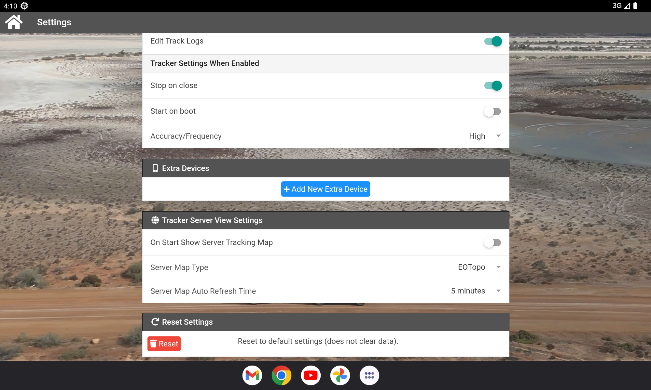Screen dimensions: 651x390
Task: Open Server Map Type EOTopo dropdown
Action: pos(479,267)
